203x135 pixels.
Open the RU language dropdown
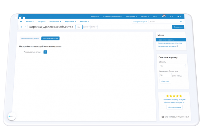pos(155,17)
